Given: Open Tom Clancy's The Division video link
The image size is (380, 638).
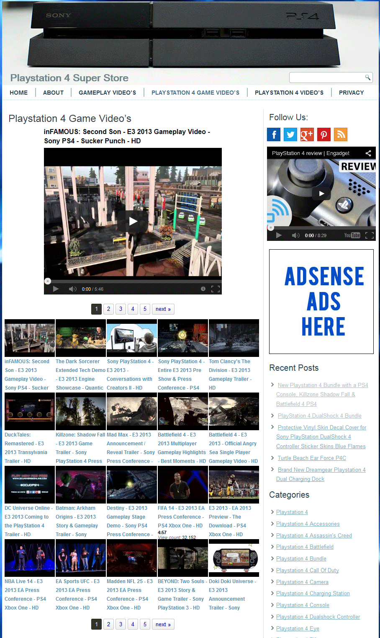Looking at the screenshot, I should point(230,375).
